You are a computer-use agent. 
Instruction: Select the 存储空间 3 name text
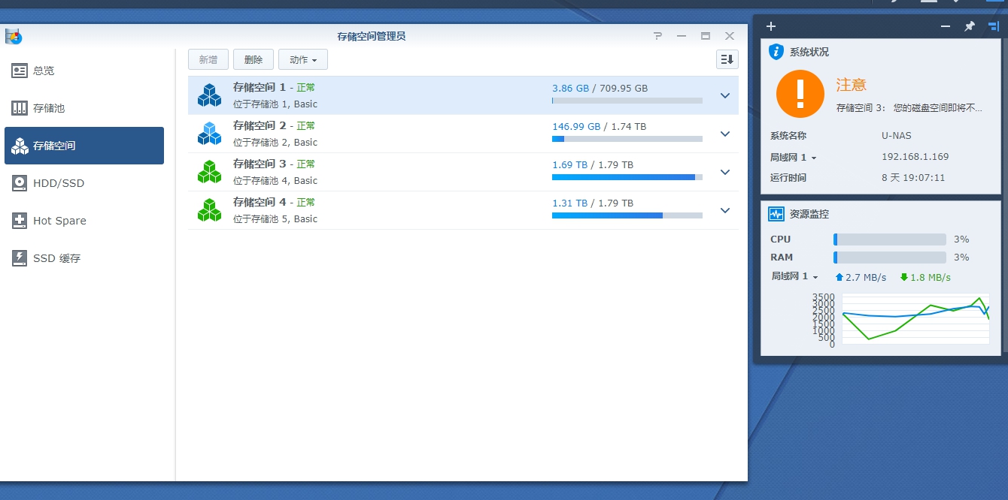tap(260, 164)
